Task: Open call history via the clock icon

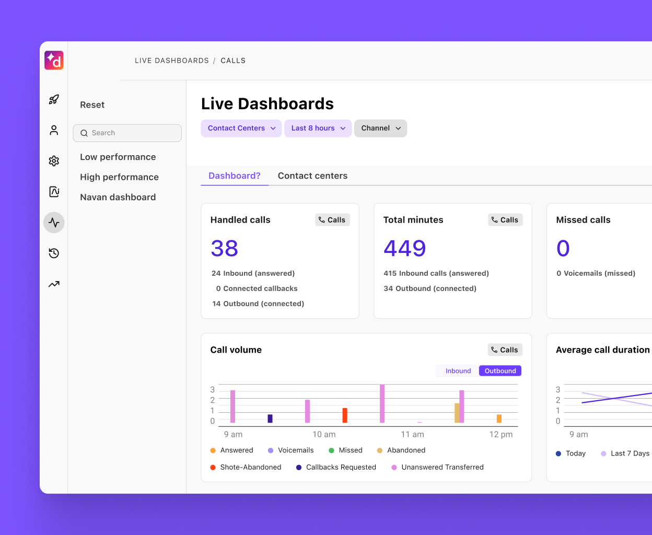Action: pyautogui.click(x=54, y=253)
